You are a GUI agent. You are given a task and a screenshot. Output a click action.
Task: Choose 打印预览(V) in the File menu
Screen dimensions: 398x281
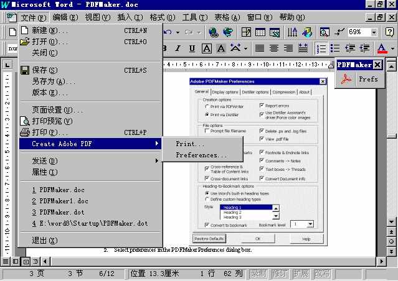[x=91, y=121]
